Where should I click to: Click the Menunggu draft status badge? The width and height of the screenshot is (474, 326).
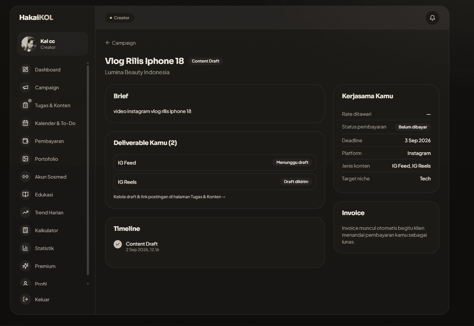coord(292,162)
